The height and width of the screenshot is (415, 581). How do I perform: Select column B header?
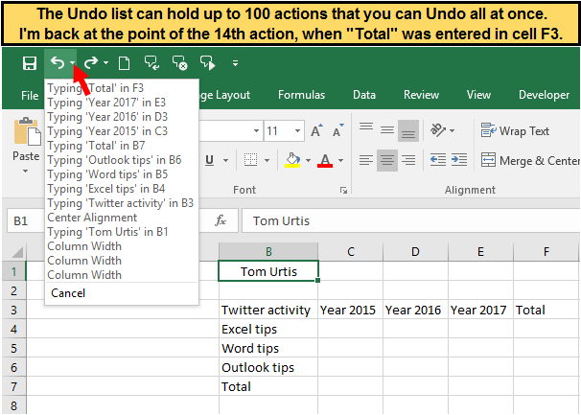tap(268, 252)
